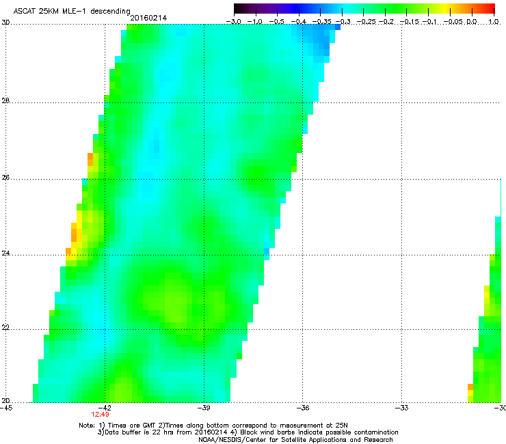This screenshot has height=444, width=506.
Task: Click the note 'Times are GMT'
Action: [x=131, y=426]
